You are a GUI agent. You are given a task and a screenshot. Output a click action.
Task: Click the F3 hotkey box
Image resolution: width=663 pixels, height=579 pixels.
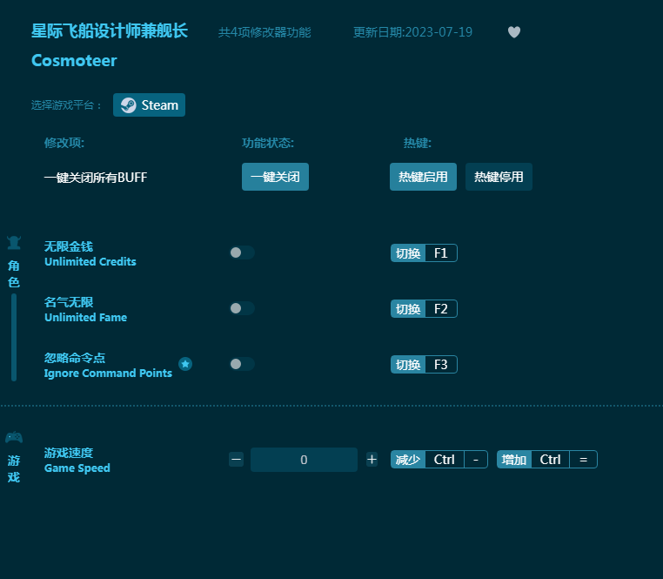click(x=441, y=365)
